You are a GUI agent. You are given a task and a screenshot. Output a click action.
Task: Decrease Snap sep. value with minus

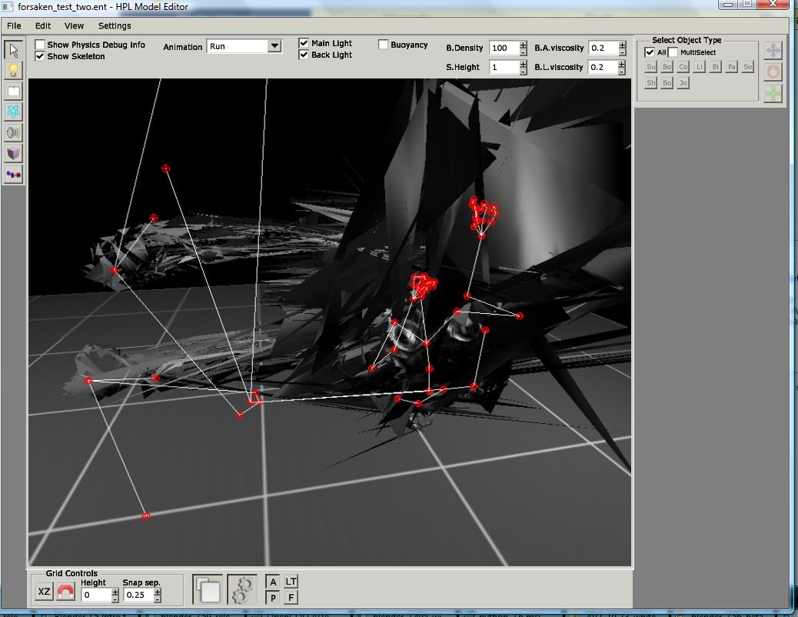[158, 599]
